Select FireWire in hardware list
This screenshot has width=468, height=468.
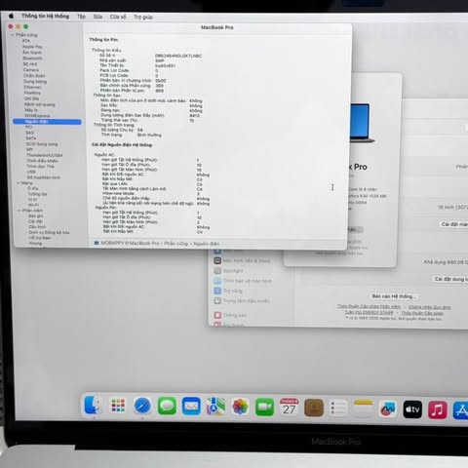(x=32, y=93)
